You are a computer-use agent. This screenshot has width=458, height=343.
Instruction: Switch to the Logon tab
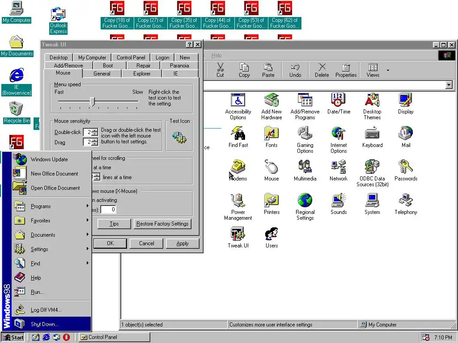pyautogui.click(x=162, y=58)
